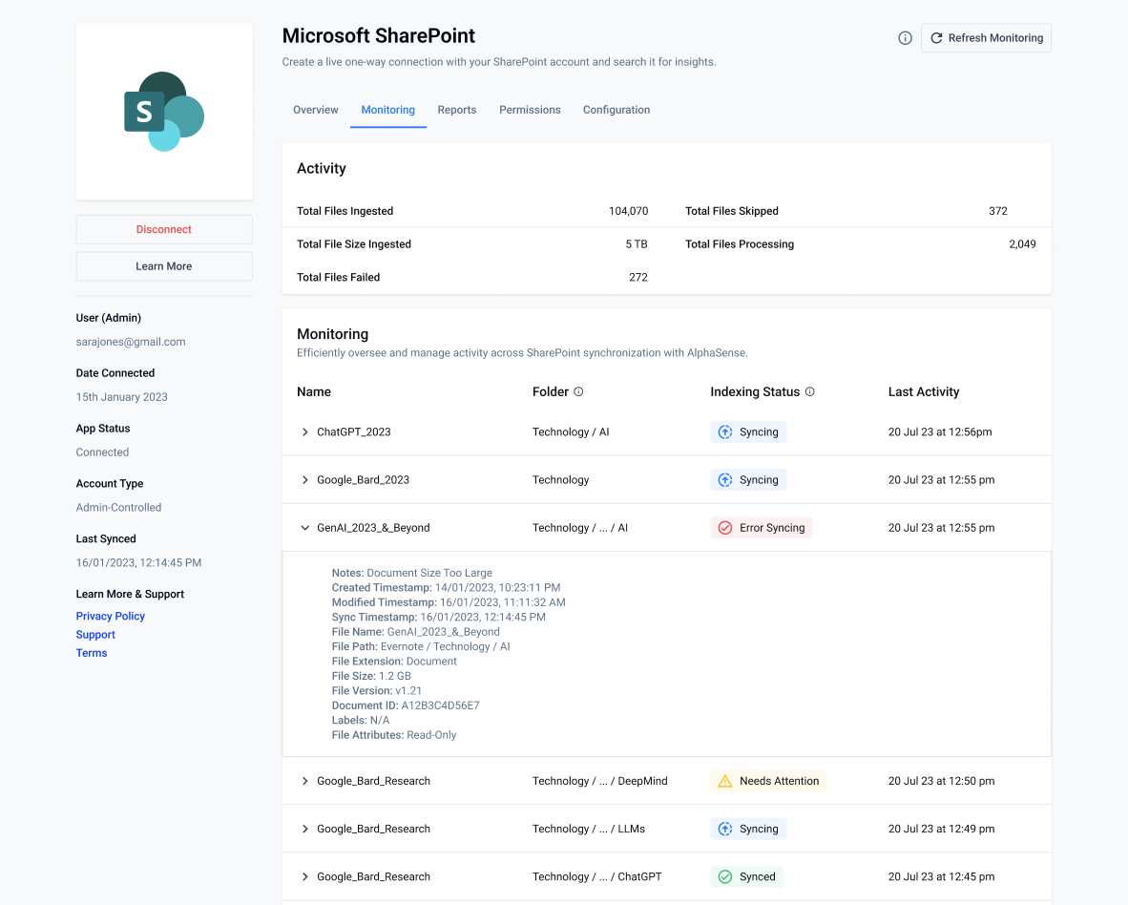
Task: Go to the Configuration tab
Action: coord(616,110)
